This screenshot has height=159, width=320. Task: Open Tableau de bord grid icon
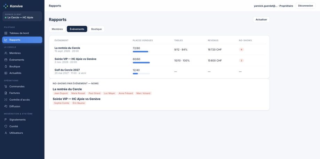[6, 33]
